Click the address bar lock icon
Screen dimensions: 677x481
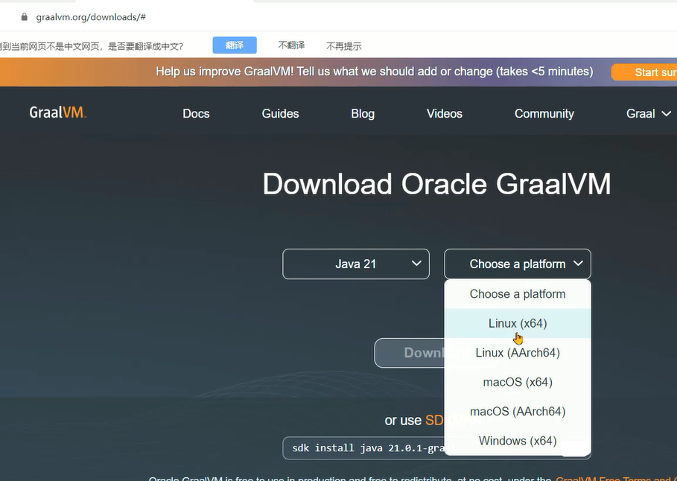pos(24,16)
